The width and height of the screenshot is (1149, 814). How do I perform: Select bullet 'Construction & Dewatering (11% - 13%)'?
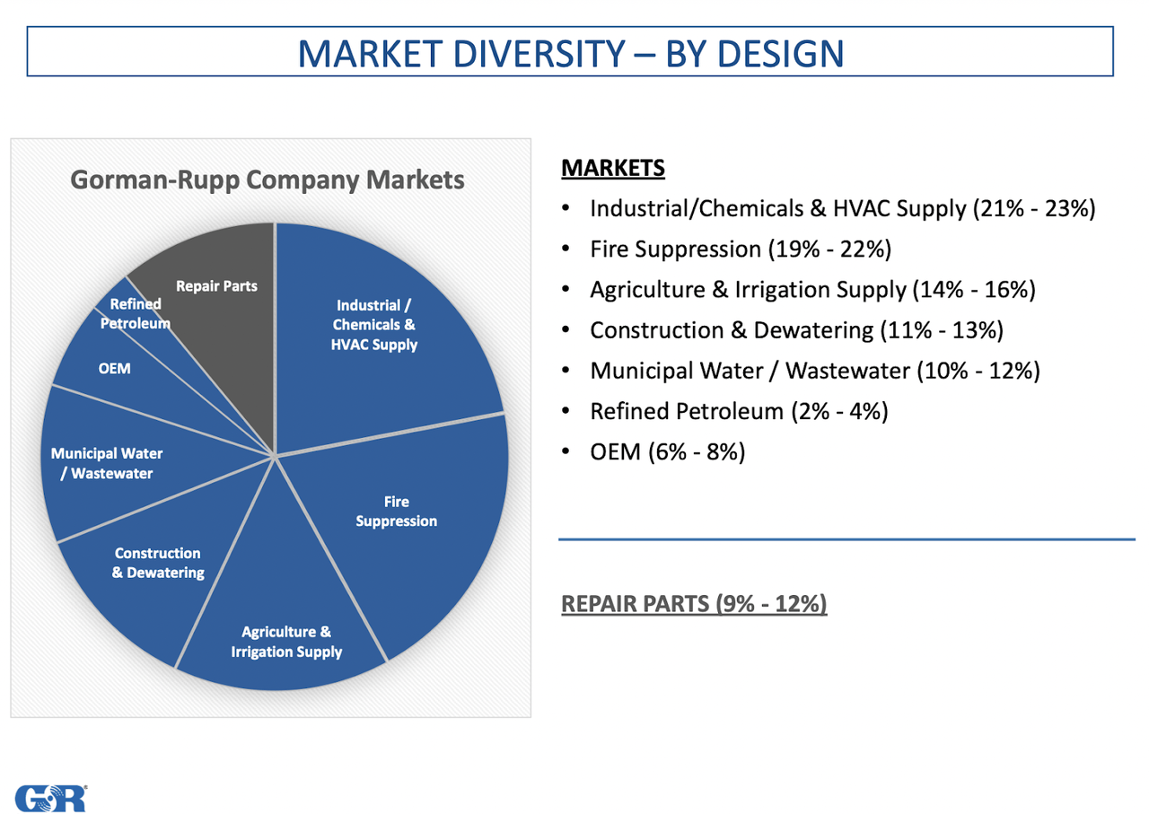pyautogui.click(x=795, y=330)
